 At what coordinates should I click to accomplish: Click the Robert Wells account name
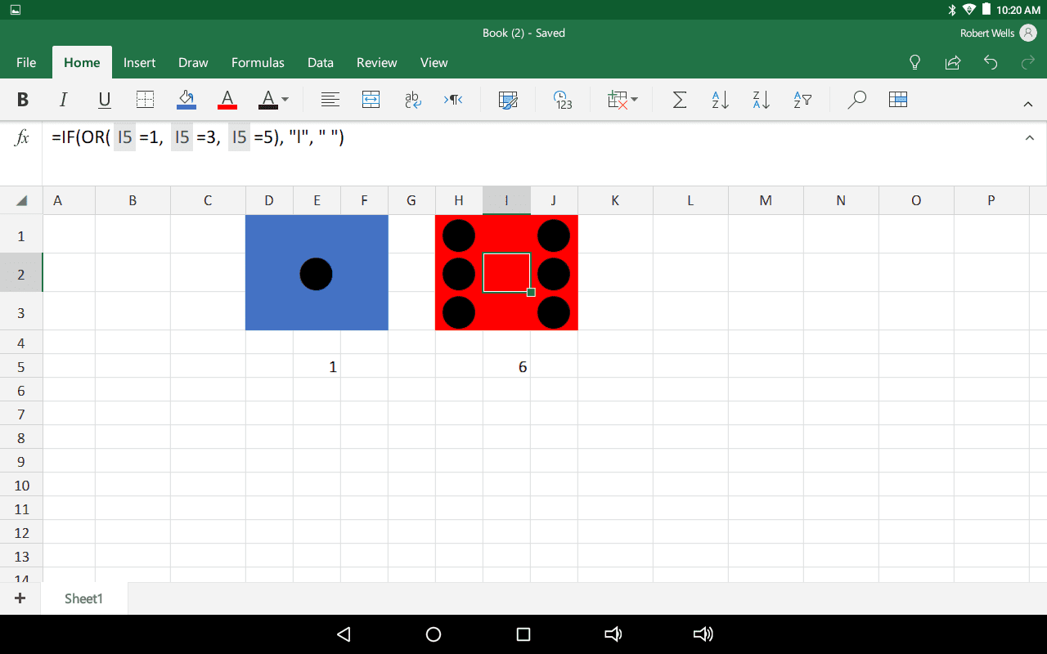[x=987, y=34]
